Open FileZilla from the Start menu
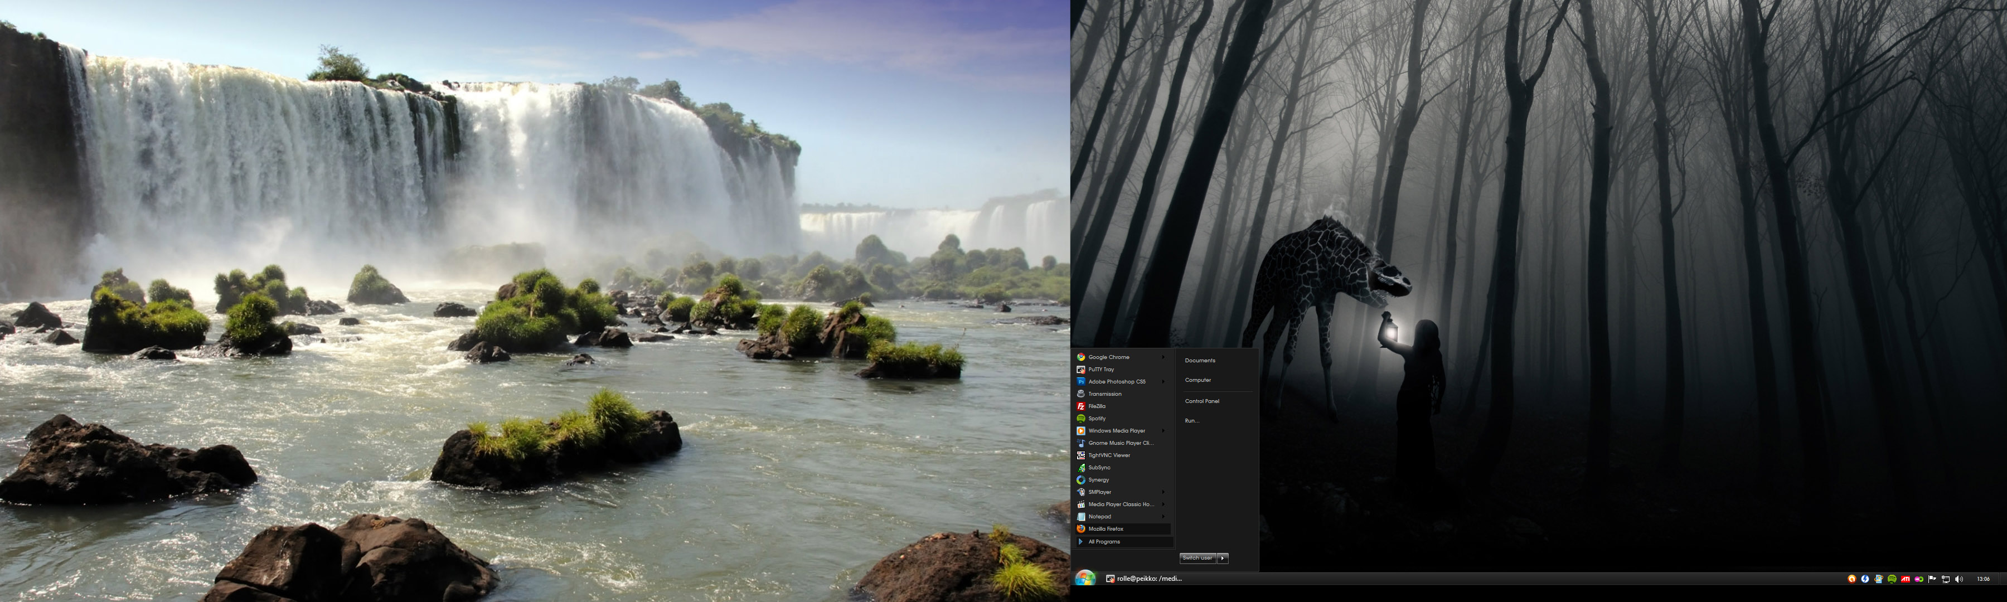The image size is (2007, 602). click(x=1123, y=406)
